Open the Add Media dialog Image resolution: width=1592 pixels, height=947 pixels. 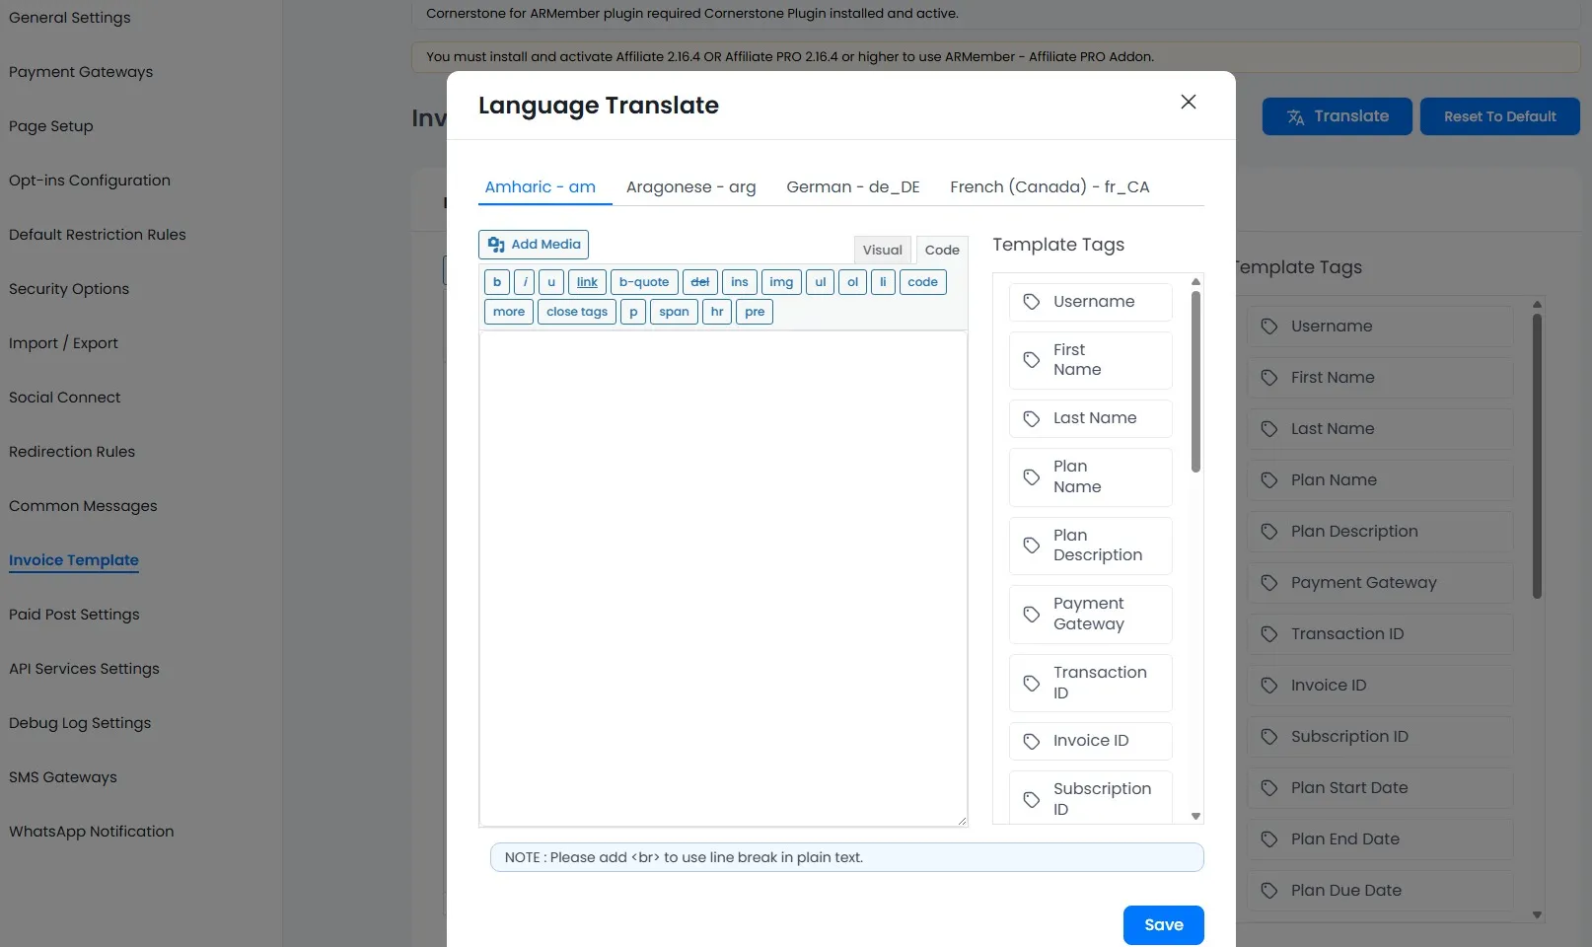(x=533, y=244)
